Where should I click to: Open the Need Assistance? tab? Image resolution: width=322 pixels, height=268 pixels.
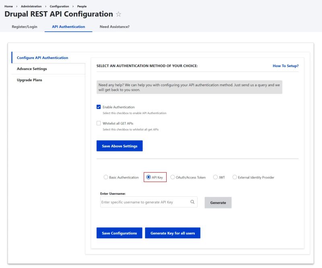click(x=114, y=27)
